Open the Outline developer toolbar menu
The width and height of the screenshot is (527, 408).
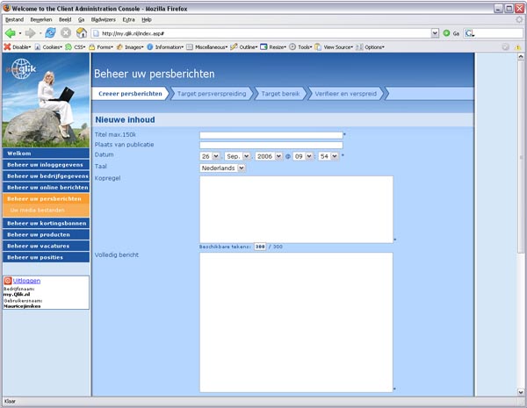[245, 47]
